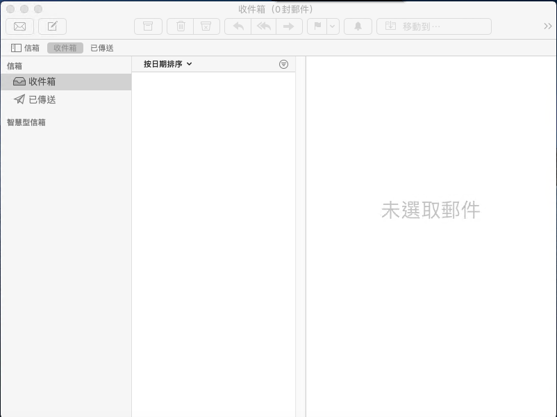Click the Archive toolbar icon

[x=148, y=26]
